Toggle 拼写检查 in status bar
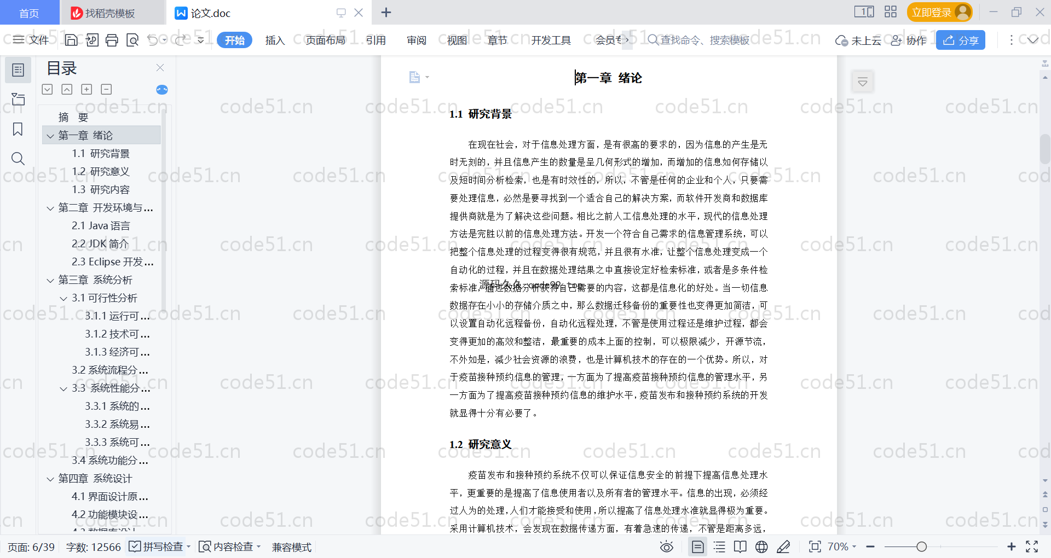Screen dimensions: 1051x558 pyautogui.click(x=157, y=547)
